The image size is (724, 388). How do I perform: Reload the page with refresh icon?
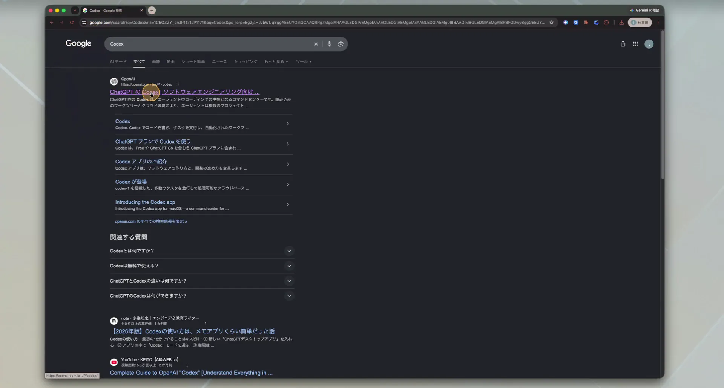[72, 23]
